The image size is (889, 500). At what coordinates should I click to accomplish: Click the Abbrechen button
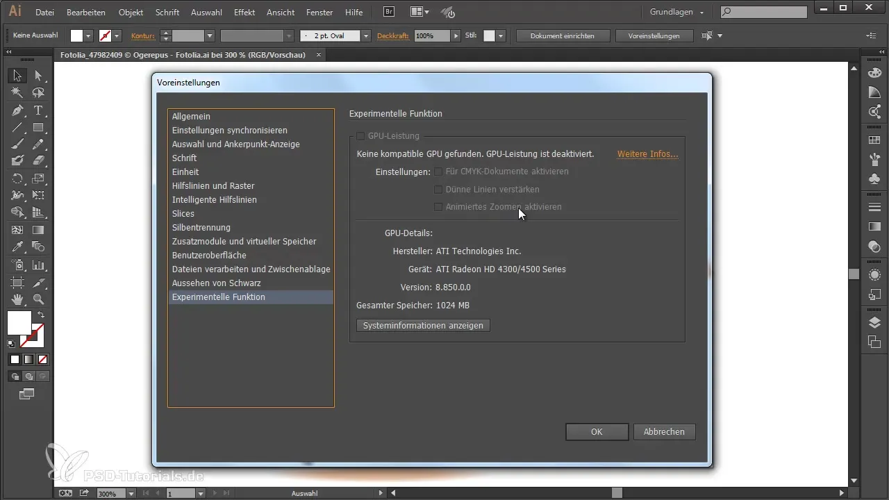click(664, 431)
